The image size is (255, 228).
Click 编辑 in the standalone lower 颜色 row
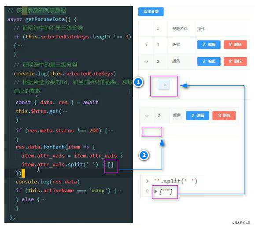tap(198, 116)
